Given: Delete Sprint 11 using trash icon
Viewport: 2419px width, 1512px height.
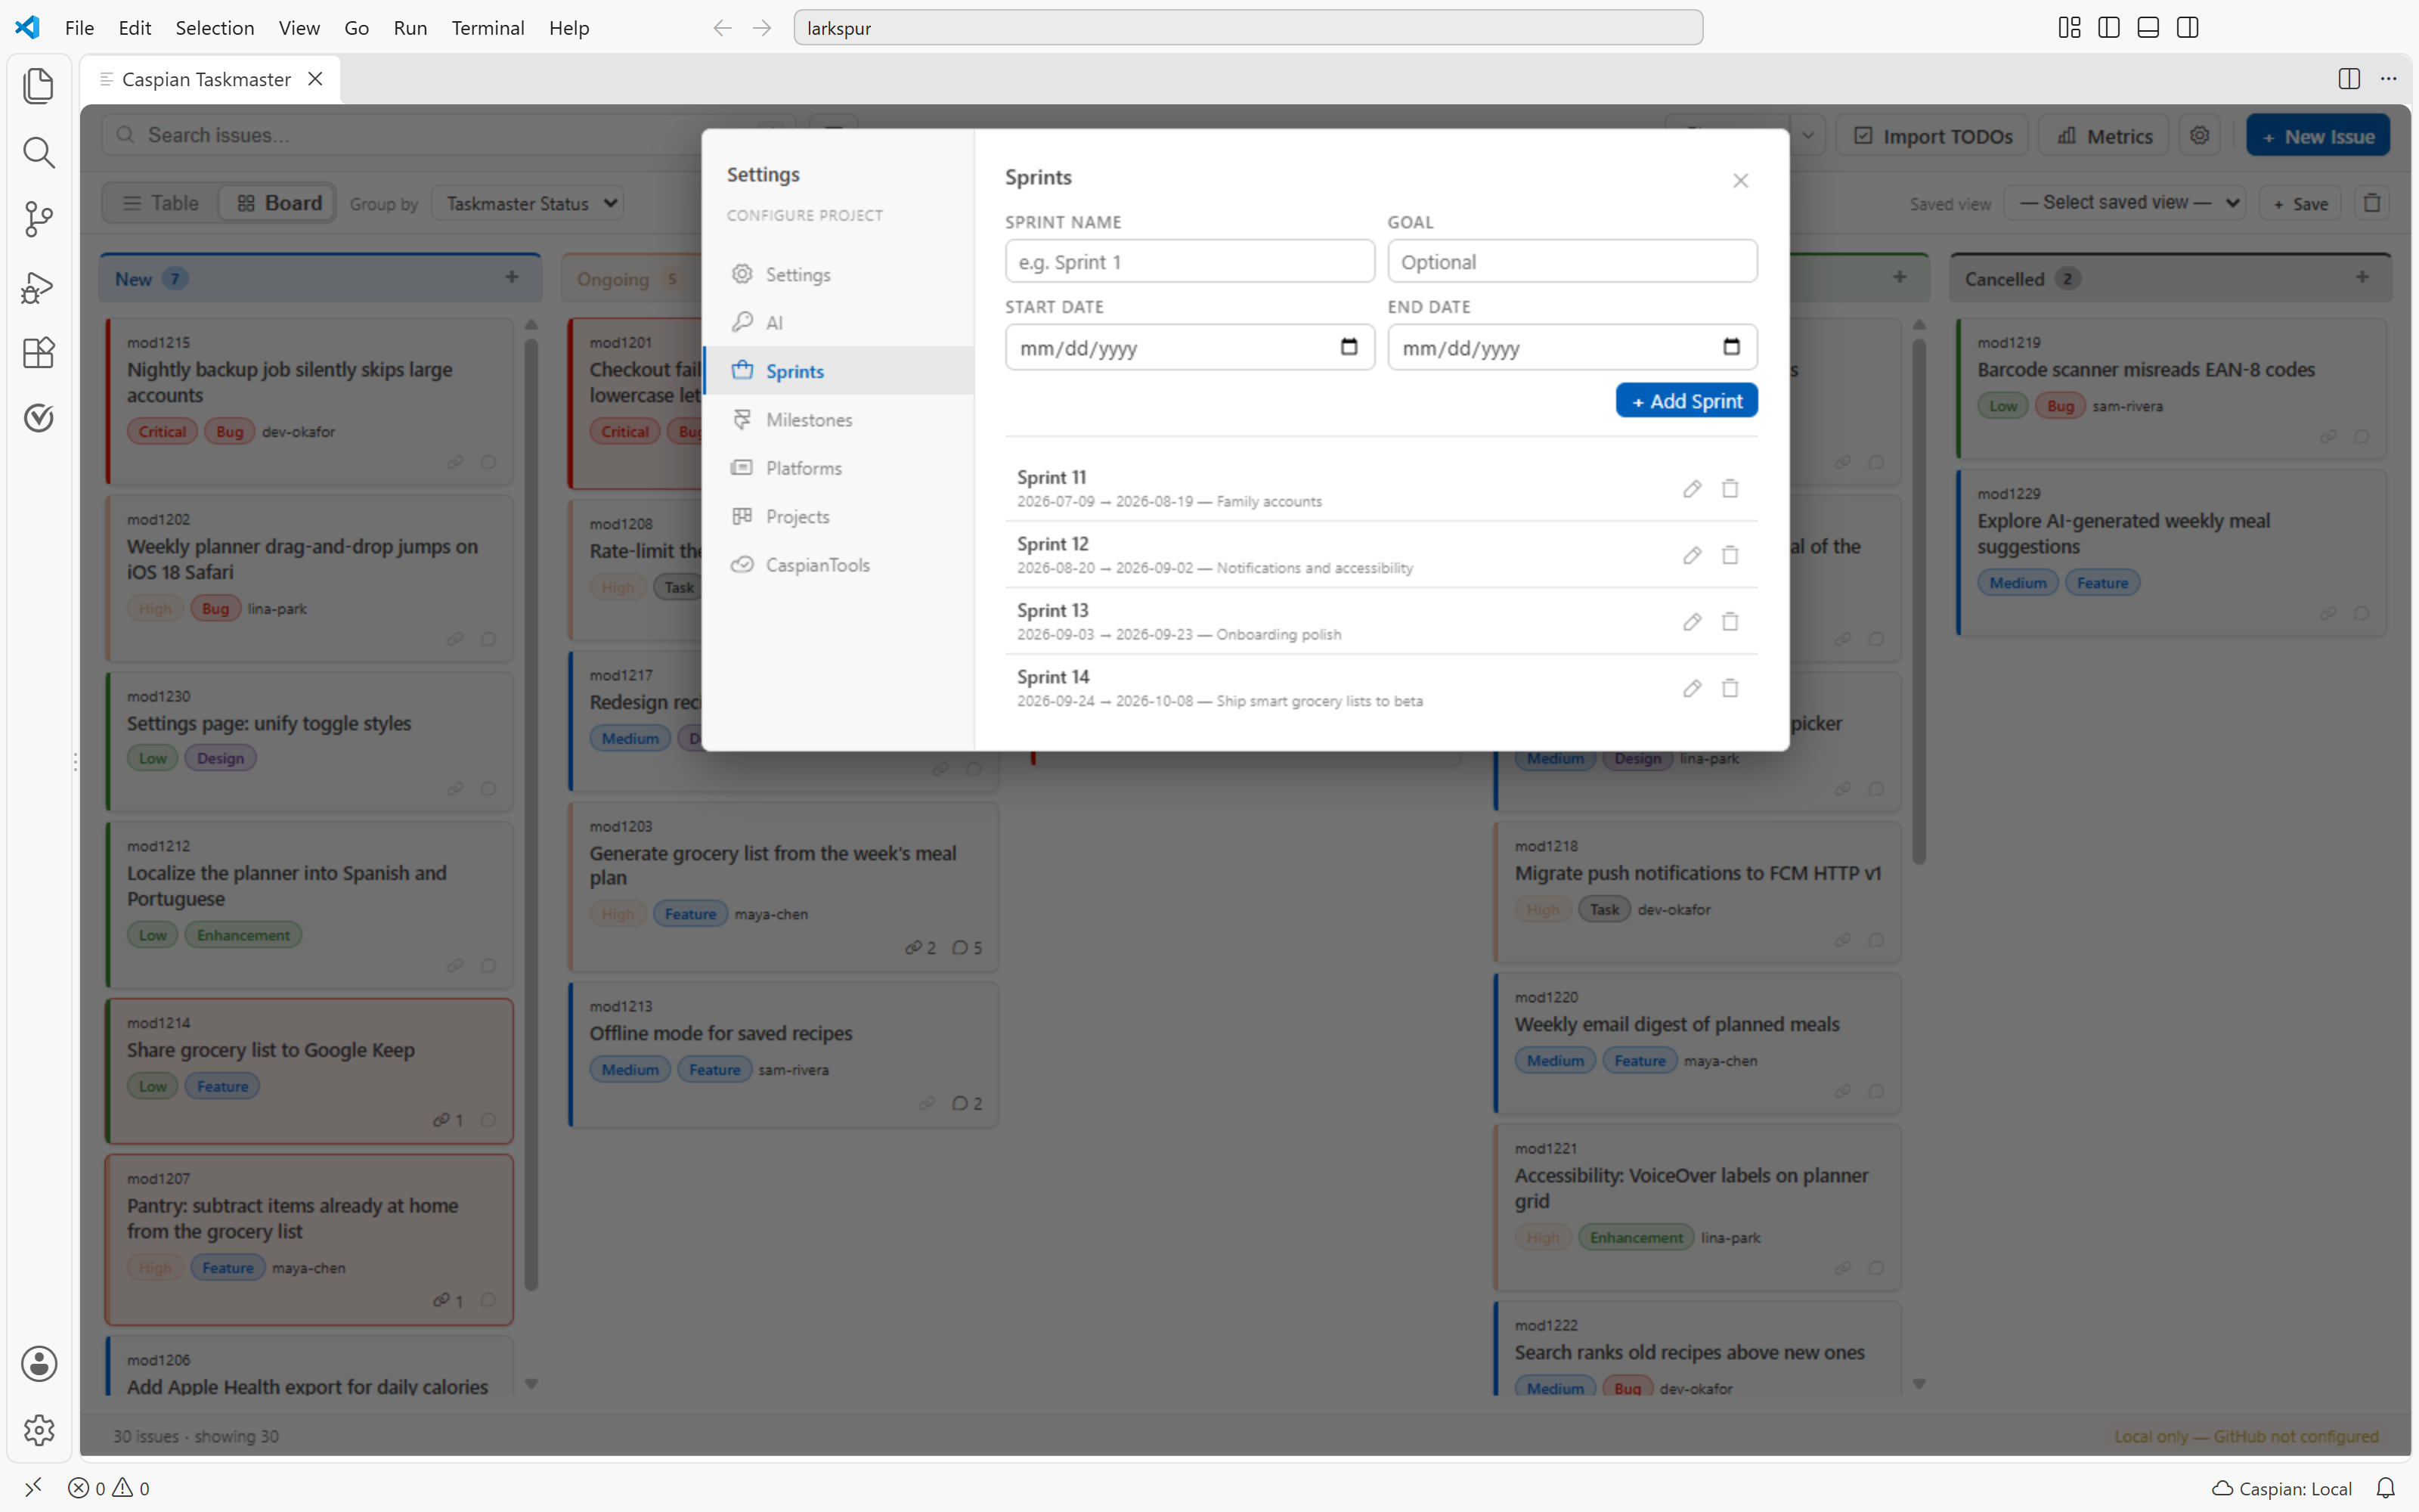Looking at the screenshot, I should (1730, 489).
